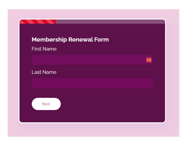Click the word "Form" in the title
Screen dimensions: 187x146
point(102,40)
